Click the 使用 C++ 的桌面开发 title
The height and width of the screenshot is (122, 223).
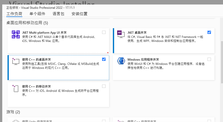click(x=36, y=59)
